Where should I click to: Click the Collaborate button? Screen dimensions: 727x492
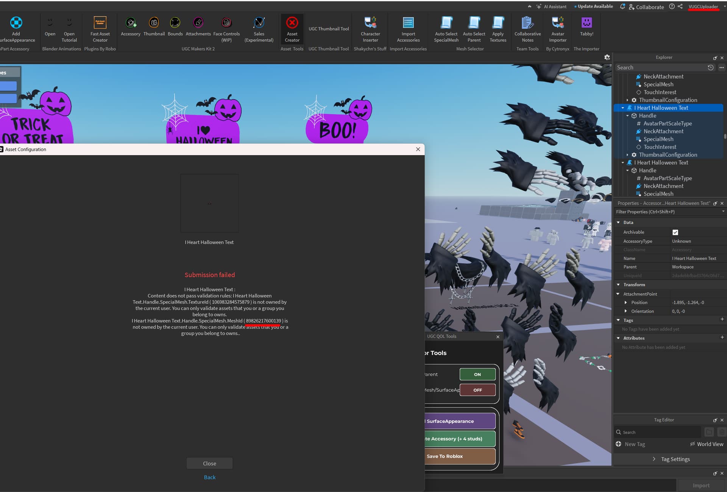646,7
